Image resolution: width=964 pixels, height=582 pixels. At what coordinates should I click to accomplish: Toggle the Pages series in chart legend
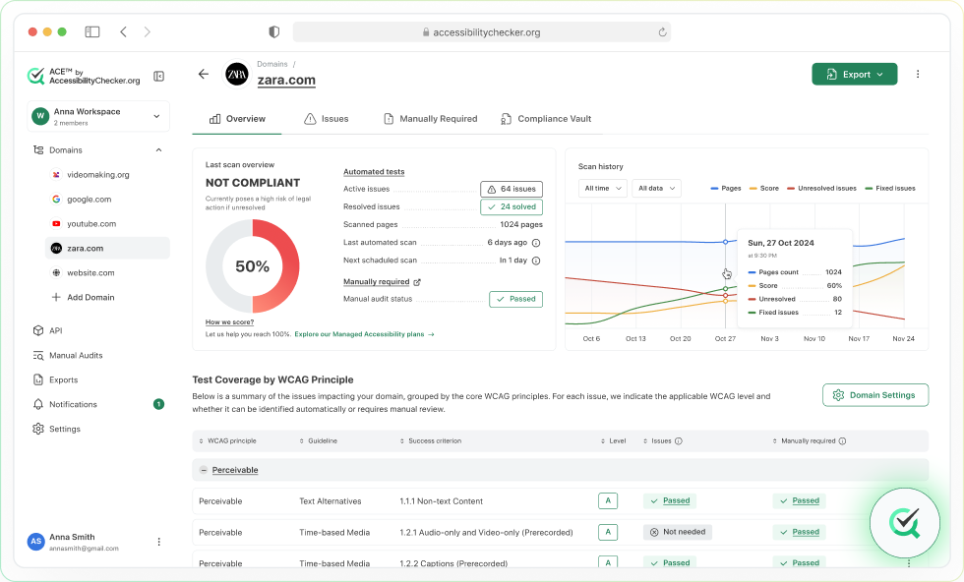pos(726,188)
